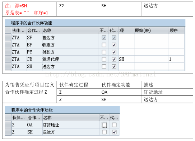
Task: Click the 伙伴... column header in upper table
Action: tap(19, 30)
